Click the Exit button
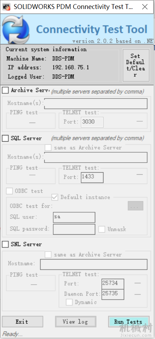This screenshot has height=339, width=155. pyautogui.click(x=22, y=322)
